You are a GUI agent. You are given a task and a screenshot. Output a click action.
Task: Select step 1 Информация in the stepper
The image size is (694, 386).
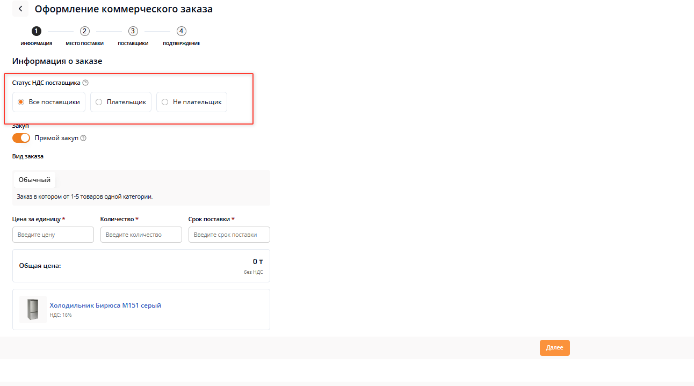point(37,31)
